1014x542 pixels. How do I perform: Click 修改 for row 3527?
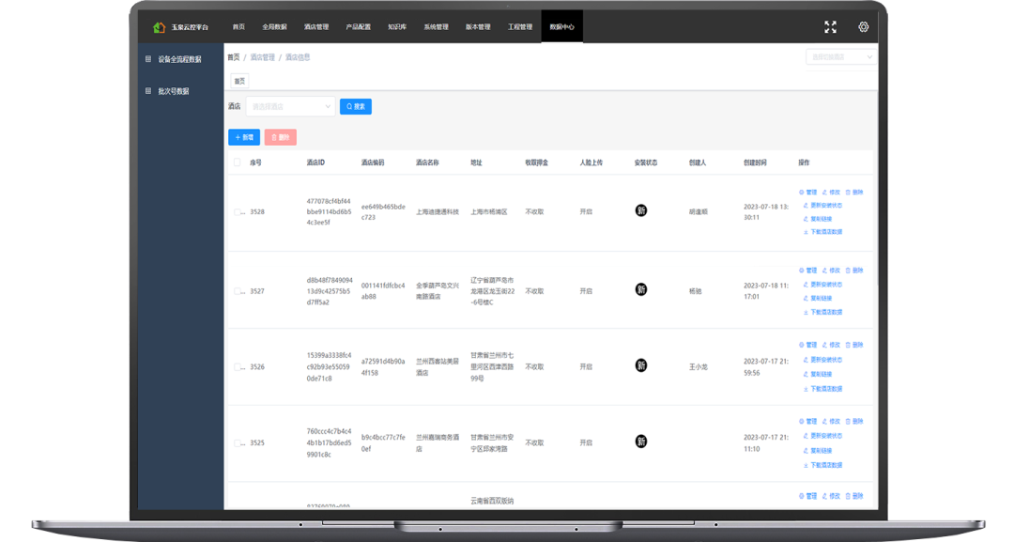[831, 271]
